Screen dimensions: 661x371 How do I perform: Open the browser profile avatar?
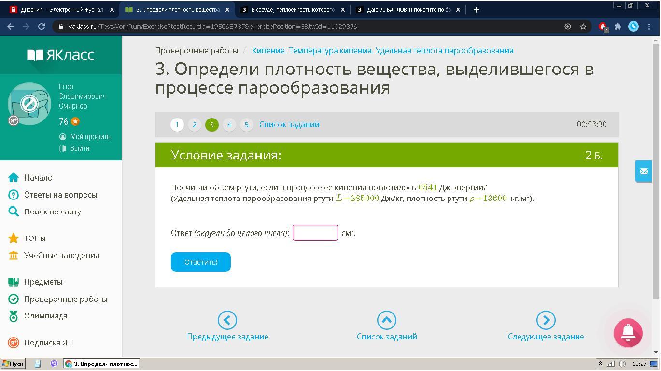pos(633,26)
